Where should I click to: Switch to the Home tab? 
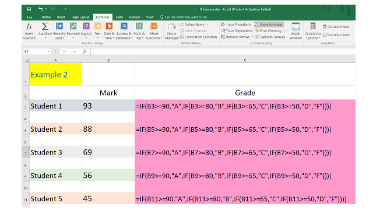[x=46, y=17]
